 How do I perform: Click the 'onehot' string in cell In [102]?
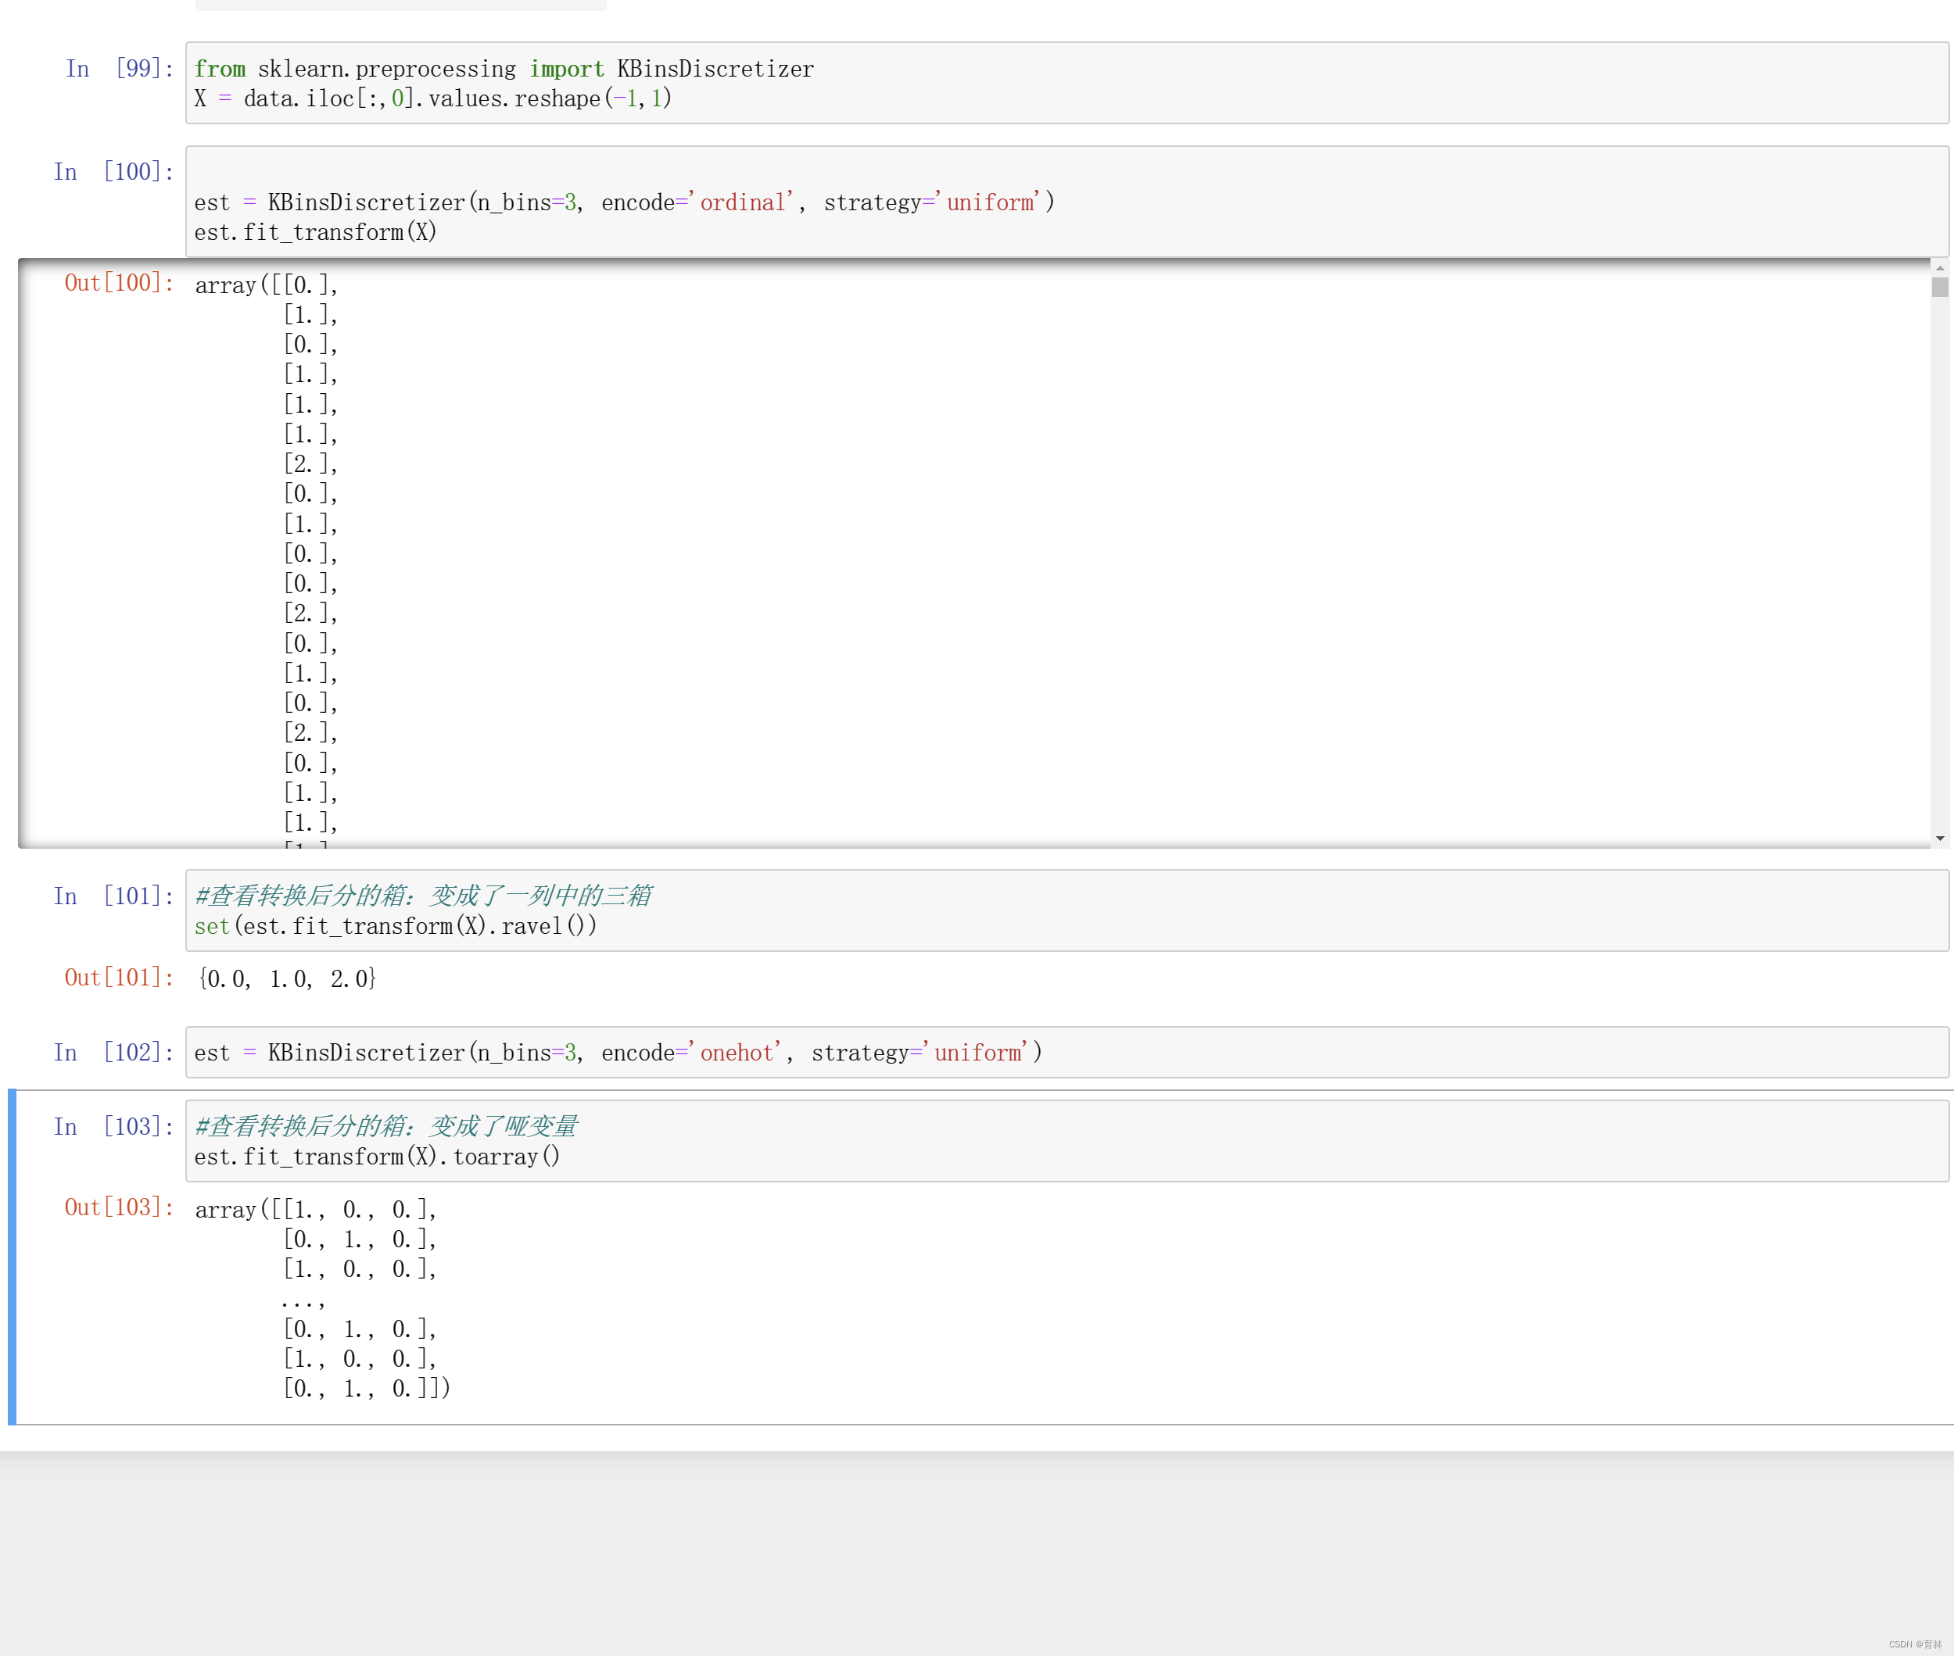pos(736,1053)
